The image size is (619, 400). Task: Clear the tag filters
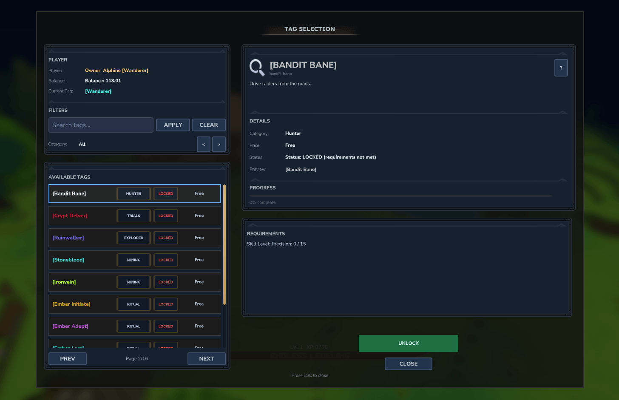coord(208,125)
